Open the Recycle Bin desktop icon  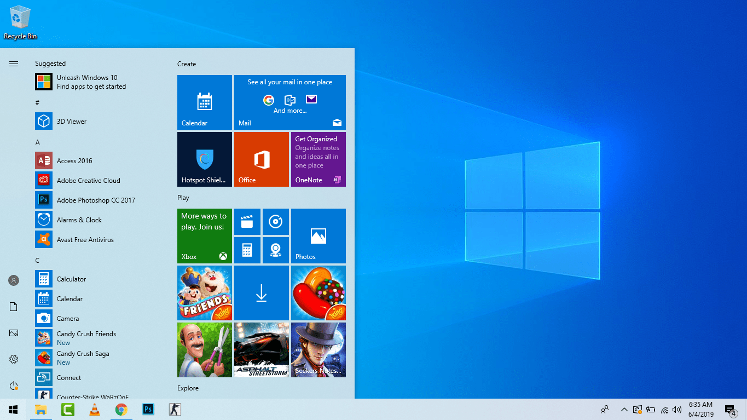(x=20, y=22)
